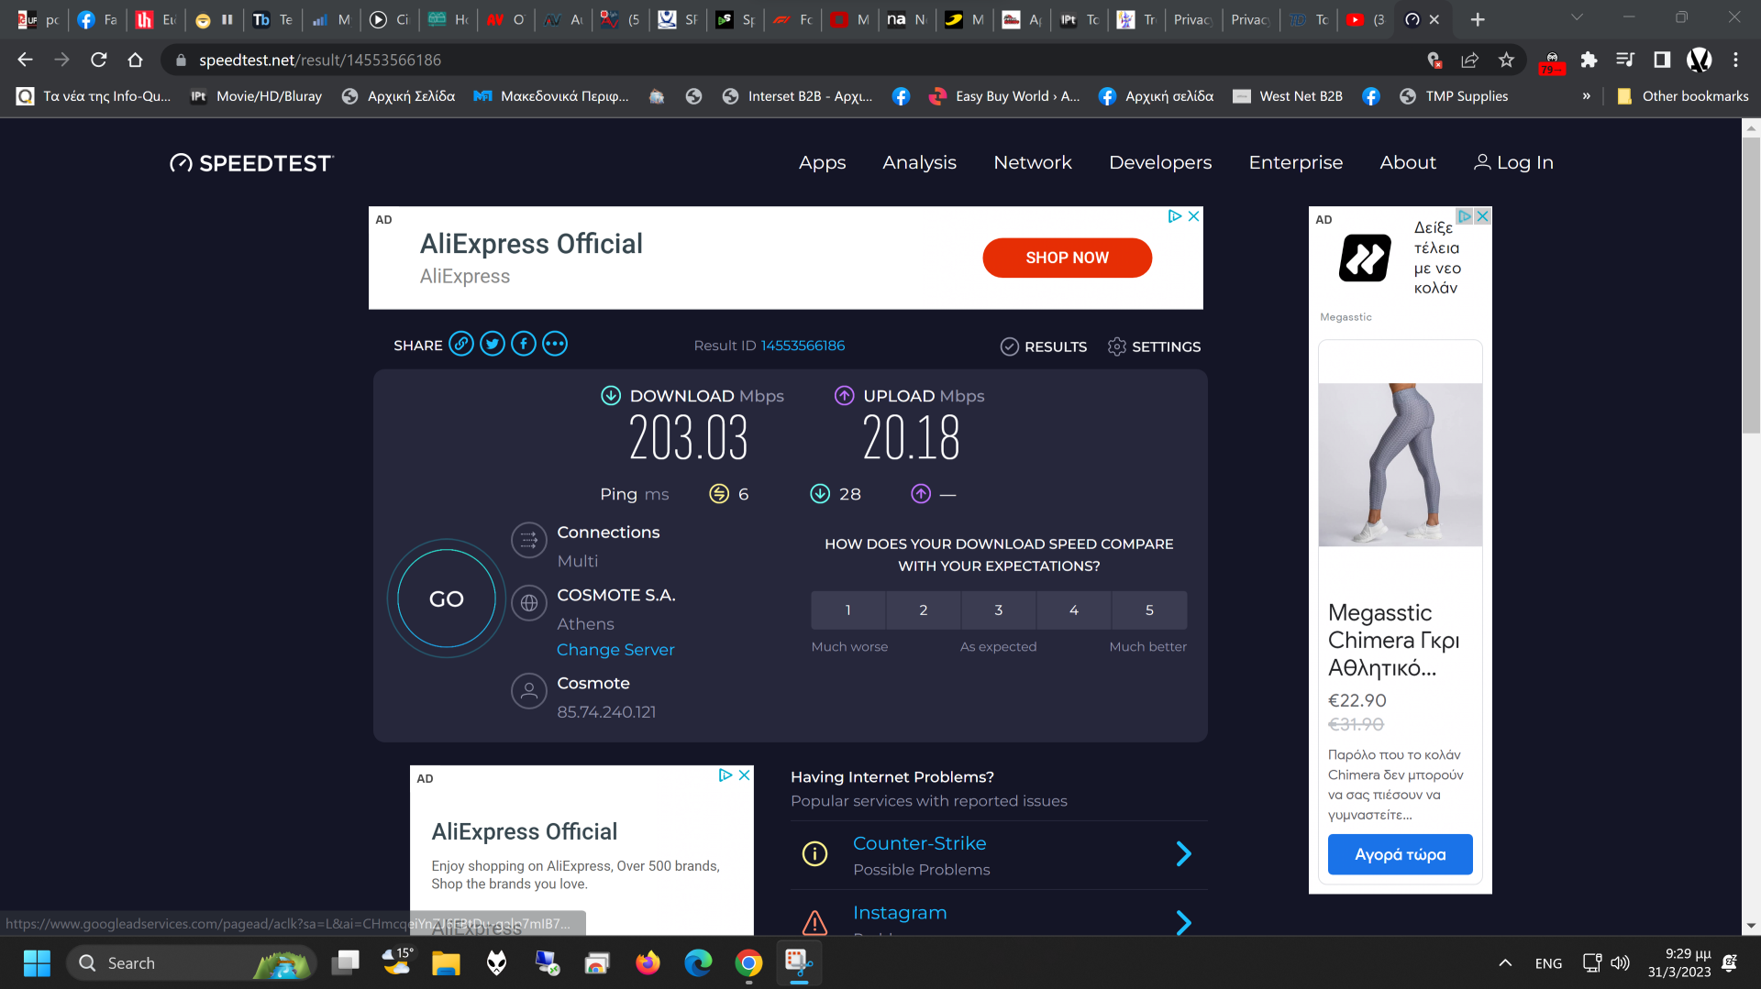Screen dimensions: 1761x989
Task: Share result on Twitter
Action: click(x=493, y=345)
